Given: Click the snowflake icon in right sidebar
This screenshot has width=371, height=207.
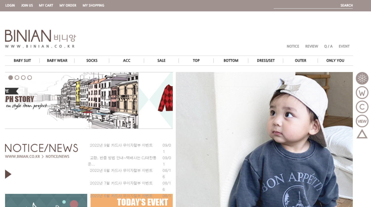Looking at the screenshot, I should tap(362, 78).
